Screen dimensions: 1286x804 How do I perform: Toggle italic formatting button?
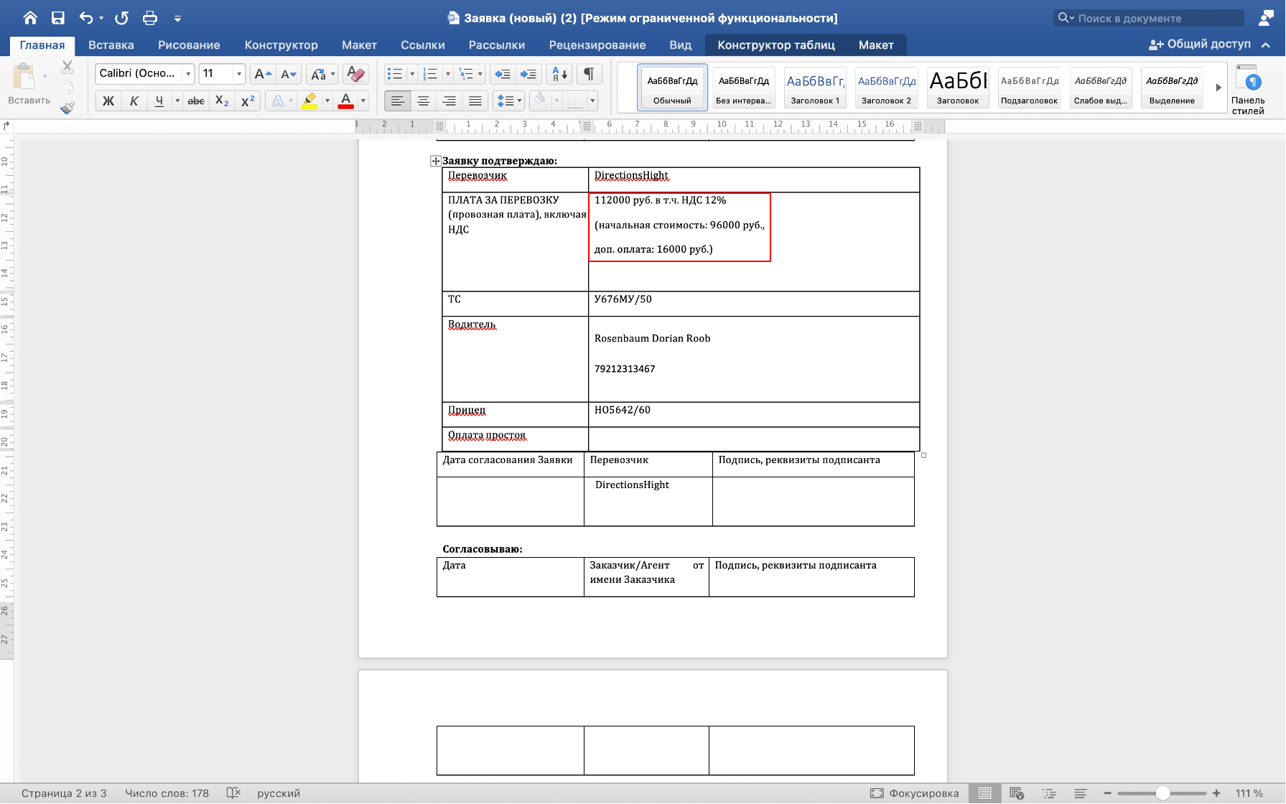(x=134, y=101)
